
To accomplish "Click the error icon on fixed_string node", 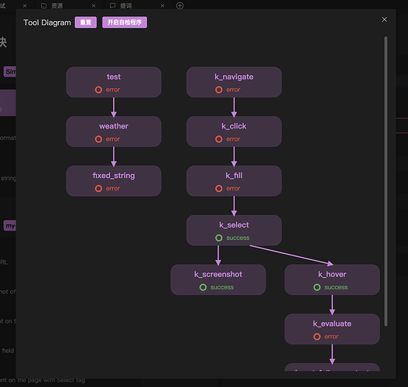I will [x=98, y=188].
